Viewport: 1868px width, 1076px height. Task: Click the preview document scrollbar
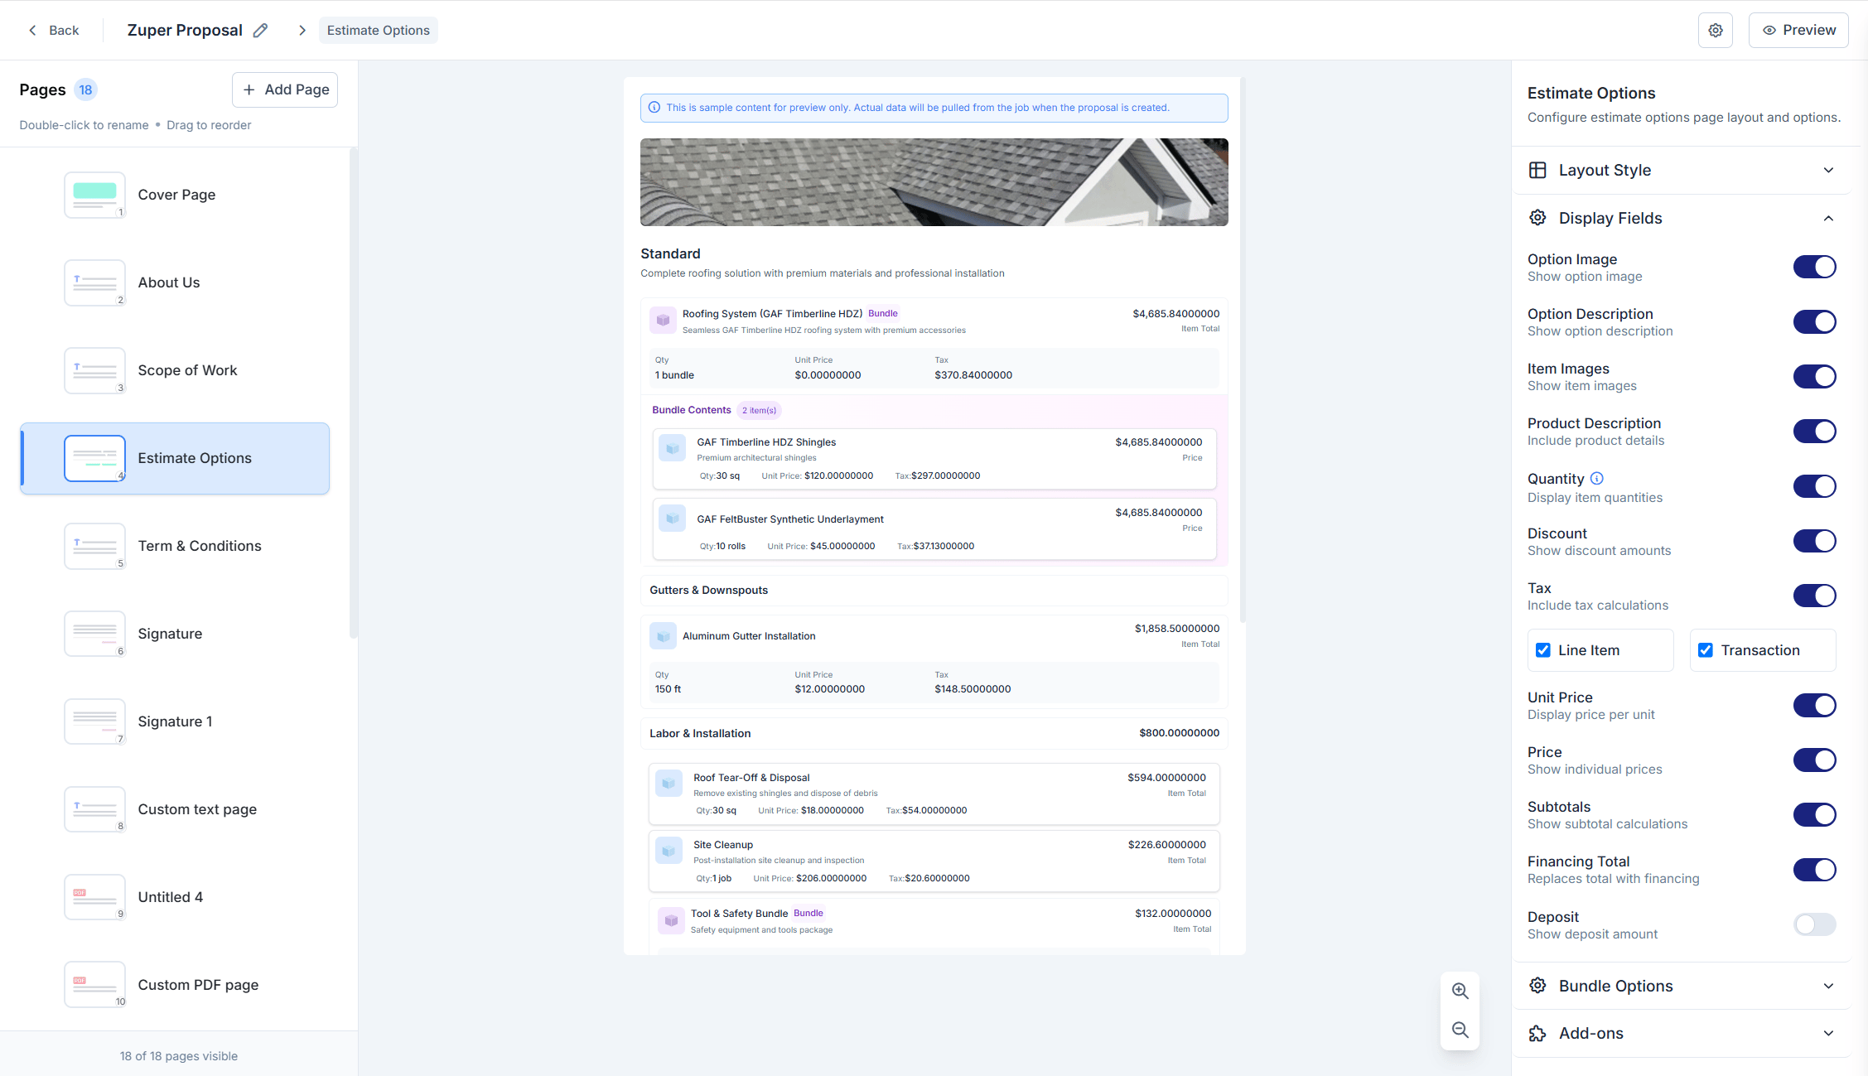click(x=1243, y=350)
